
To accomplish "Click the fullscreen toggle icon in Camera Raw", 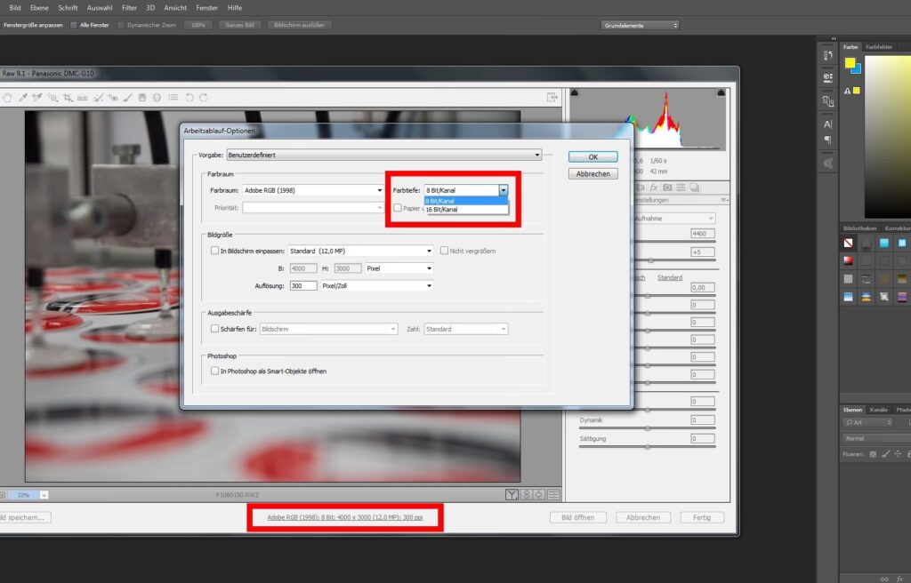I will coord(552,97).
